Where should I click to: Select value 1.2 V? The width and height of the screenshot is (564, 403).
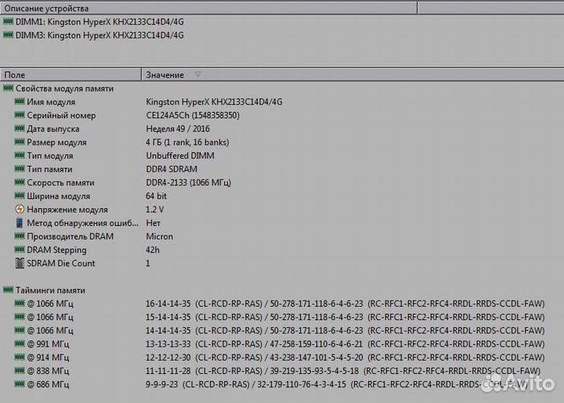click(x=154, y=210)
